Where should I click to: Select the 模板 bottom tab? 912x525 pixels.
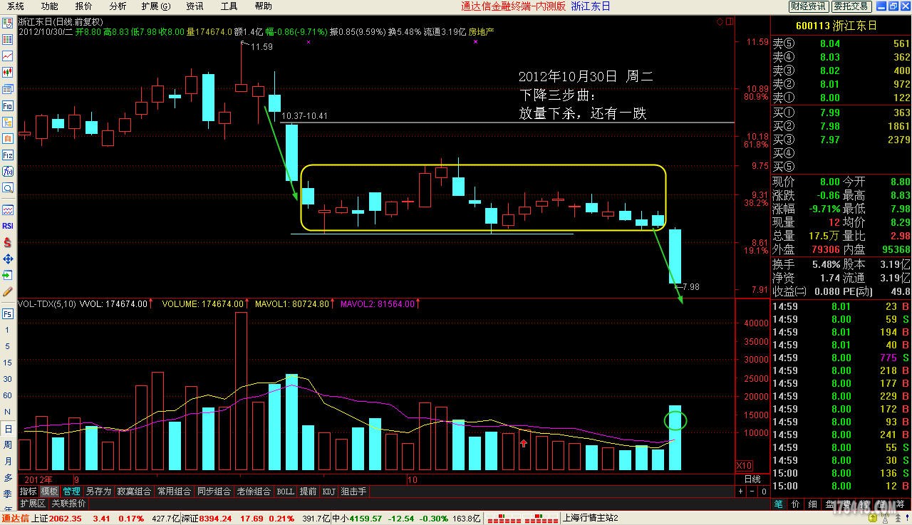(x=49, y=492)
